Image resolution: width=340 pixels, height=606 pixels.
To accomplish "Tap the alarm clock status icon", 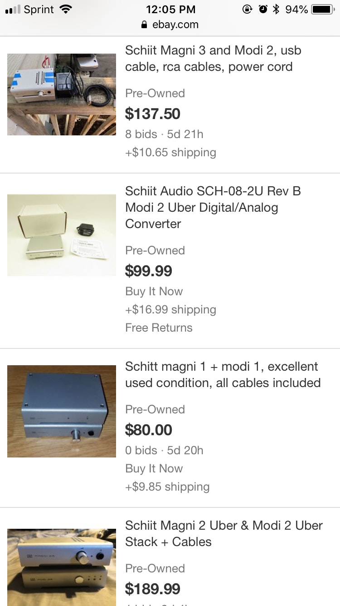I will point(263,10).
